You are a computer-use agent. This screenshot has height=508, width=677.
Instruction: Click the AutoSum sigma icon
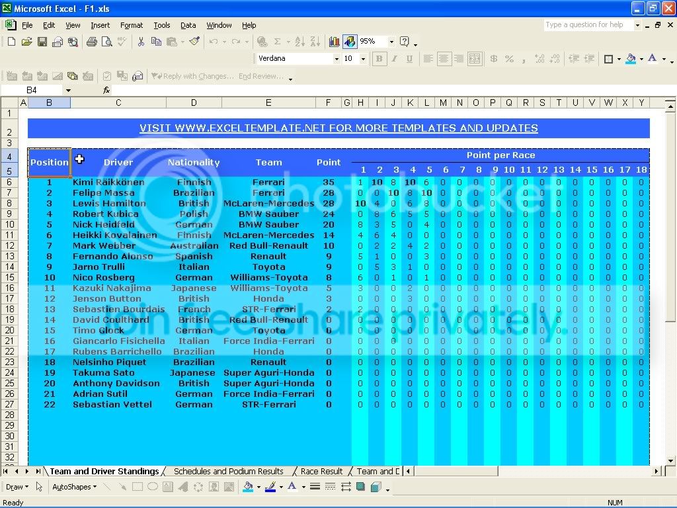(x=277, y=42)
